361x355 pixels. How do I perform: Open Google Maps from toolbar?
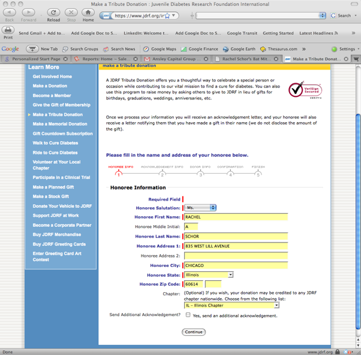(160, 49)
